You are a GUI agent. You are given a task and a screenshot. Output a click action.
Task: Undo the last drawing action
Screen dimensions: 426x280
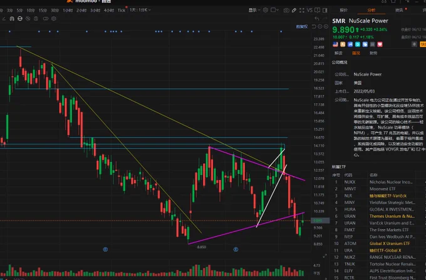click(317, 18)
